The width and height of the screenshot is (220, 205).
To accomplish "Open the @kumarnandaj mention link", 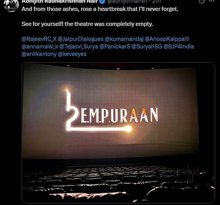I will click(124, 39).
